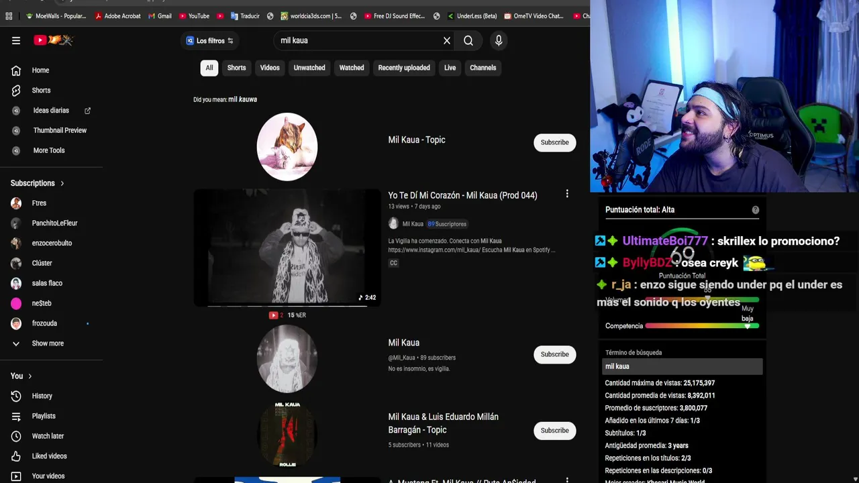Click the mil kaua search term field

[682, 366]
